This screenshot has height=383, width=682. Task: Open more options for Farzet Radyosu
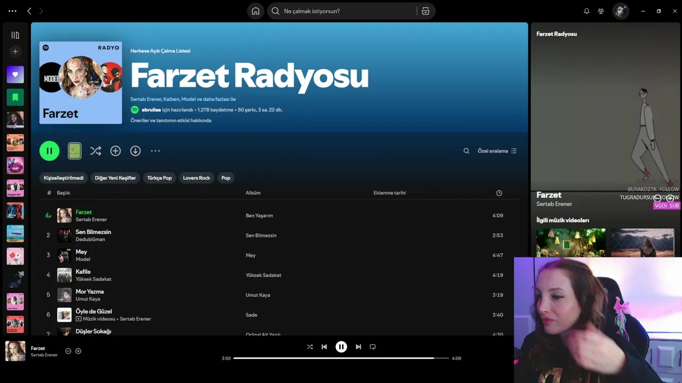pos(155,151)
